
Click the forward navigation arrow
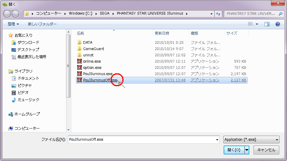click(x=15, y=14)
